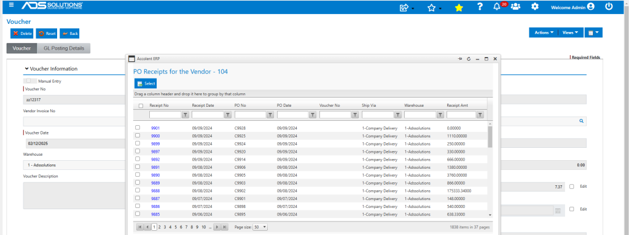Viewport: 629px width, 235px height.
Task: Click the filter icon for Receipt No
Action: 186,115
